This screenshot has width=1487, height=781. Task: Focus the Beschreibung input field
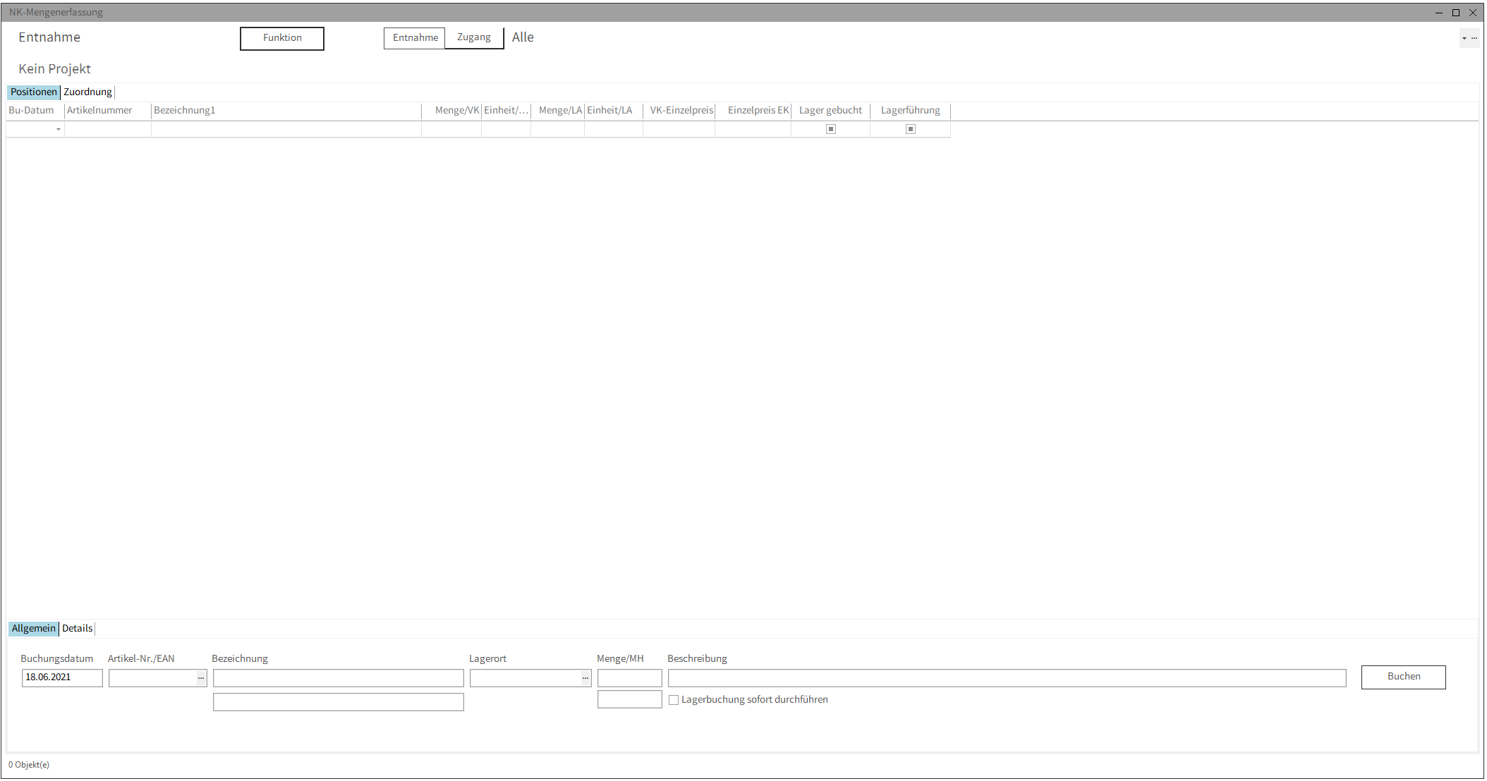click(x=1007, y=678)
